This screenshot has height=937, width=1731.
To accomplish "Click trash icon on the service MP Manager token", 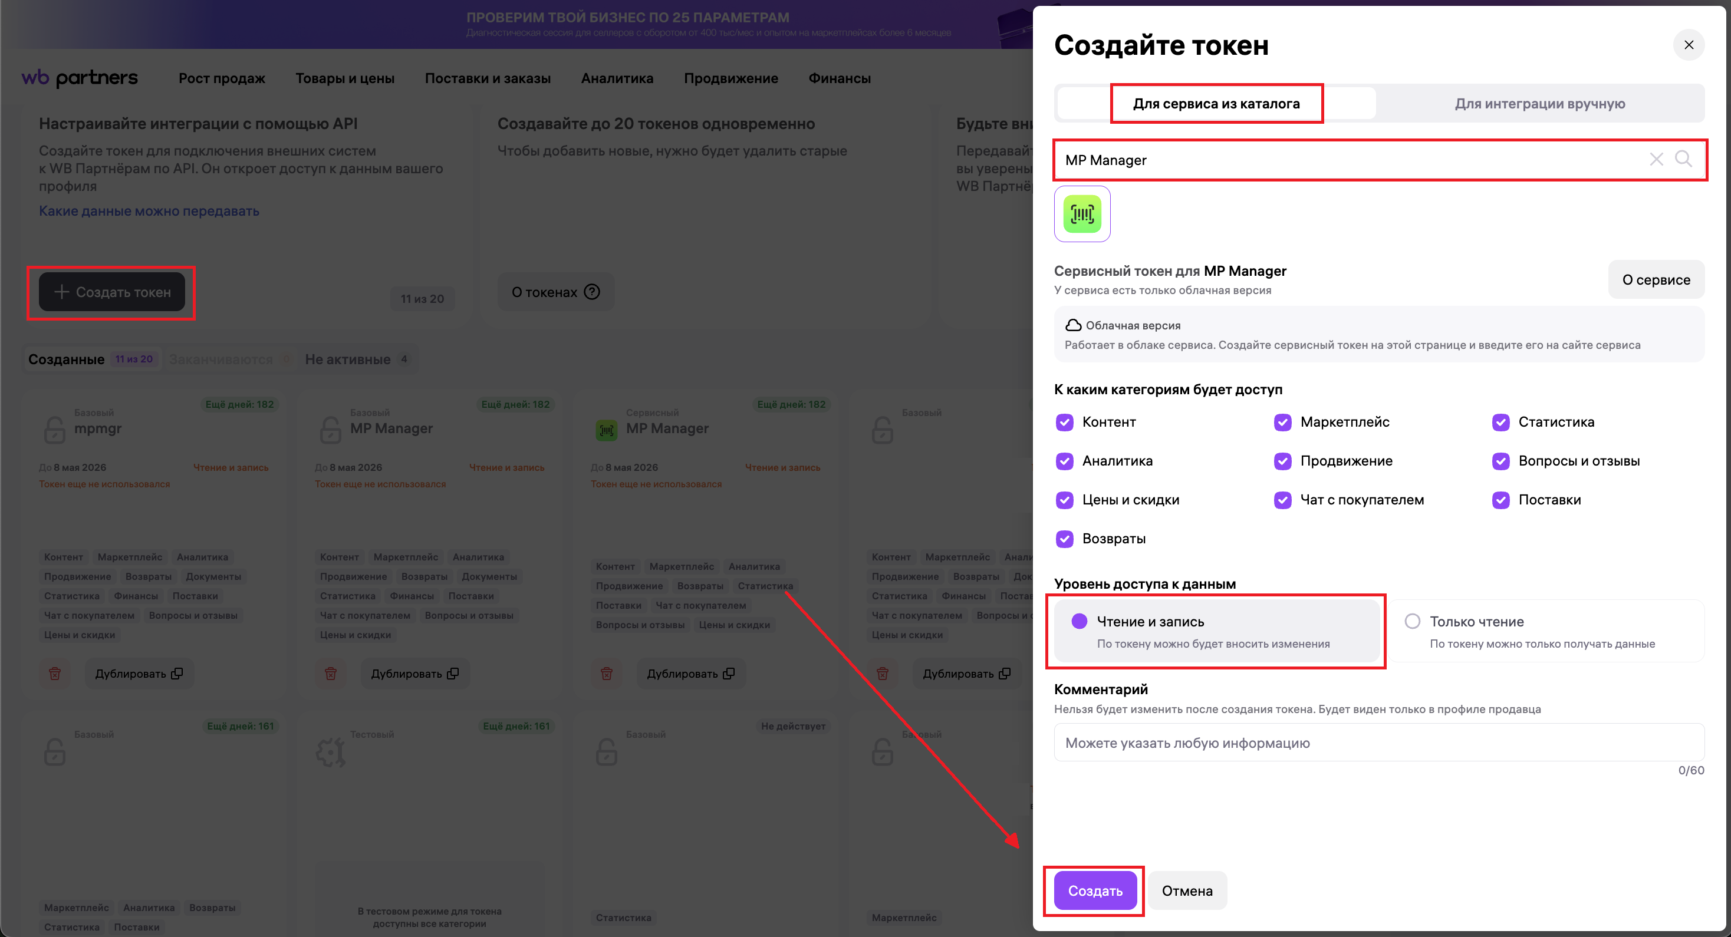I will click(606, 673).
